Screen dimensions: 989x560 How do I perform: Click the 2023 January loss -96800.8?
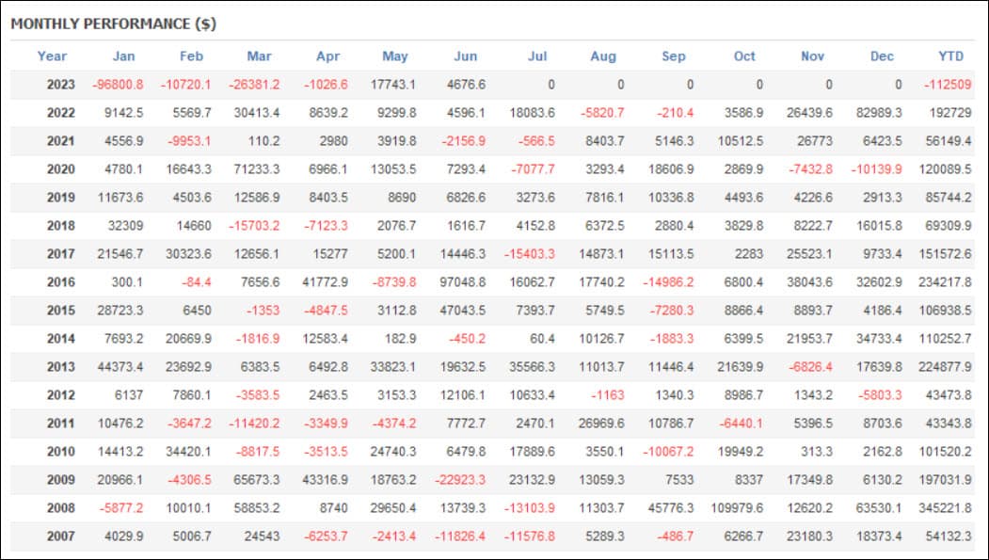[118, 85]
